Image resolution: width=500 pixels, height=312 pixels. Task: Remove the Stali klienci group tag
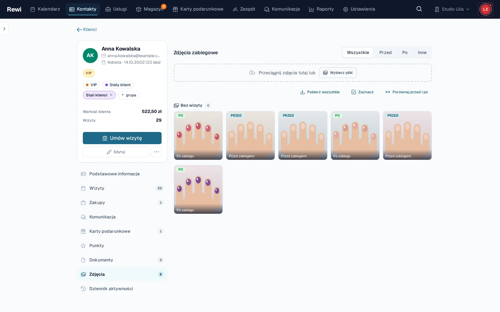click(x=111, y=95)
